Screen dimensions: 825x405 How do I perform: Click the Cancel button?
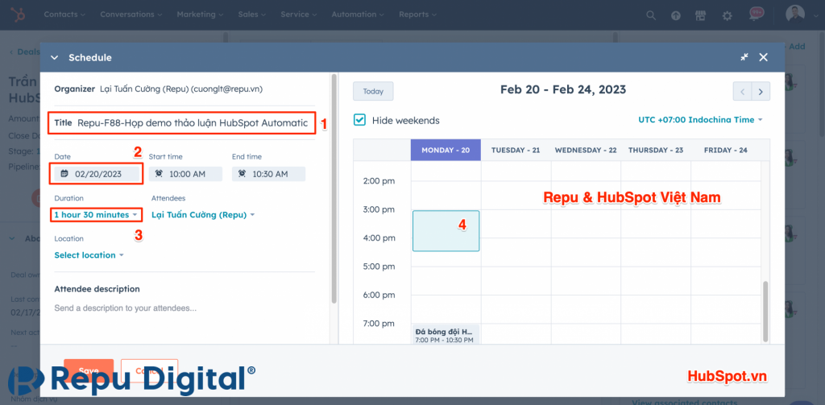[149, 371]
